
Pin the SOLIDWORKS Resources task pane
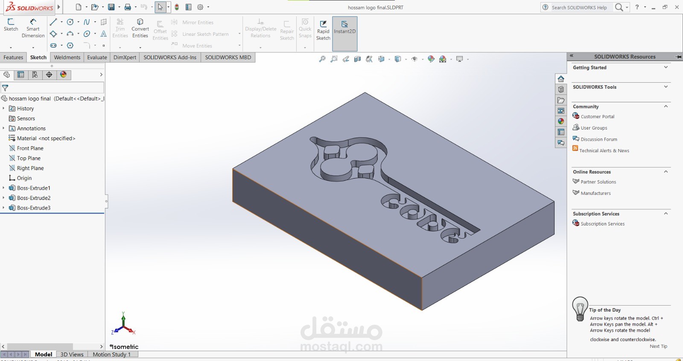(x=678, y=57)
